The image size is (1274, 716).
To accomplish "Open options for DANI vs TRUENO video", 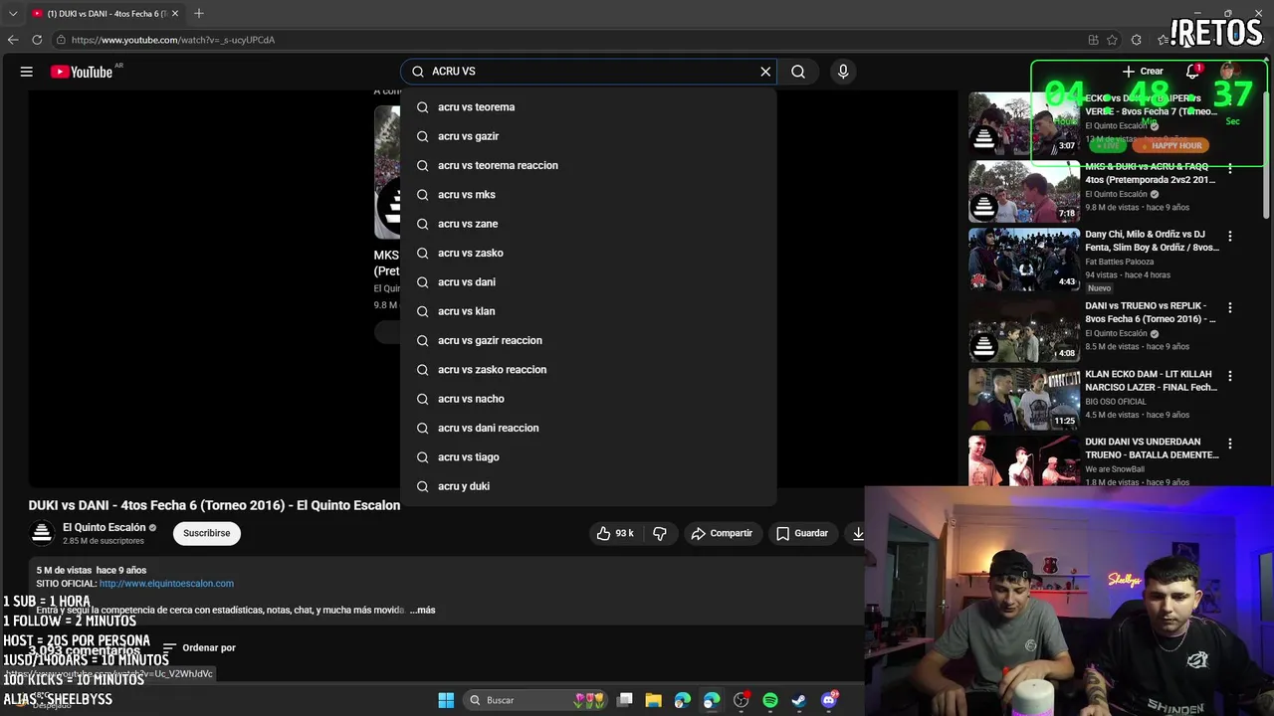I will coord(1230,308).
